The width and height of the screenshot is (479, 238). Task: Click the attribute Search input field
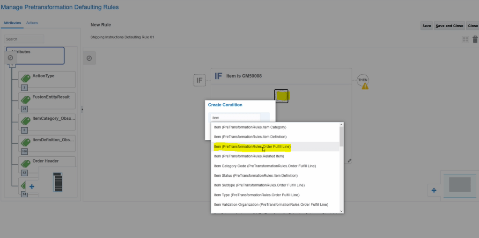(x=24, y=39)
